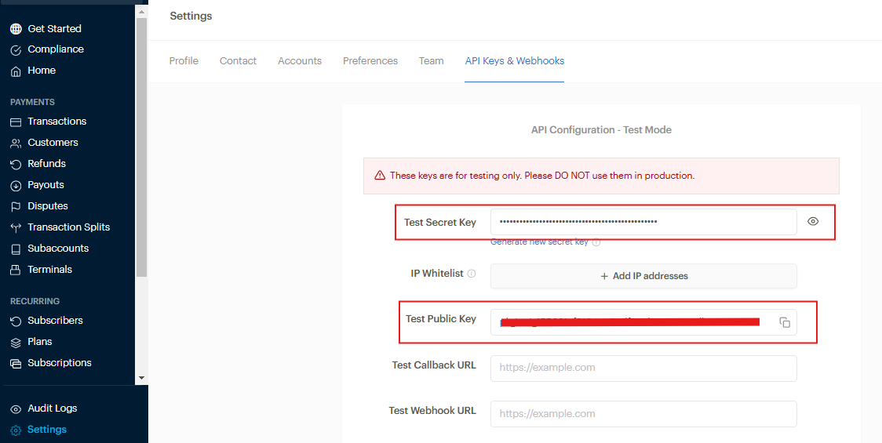This screenshot has width=882, height=443.
Task: Open Compliance via its checkmark icon
Action: point(16,49)
